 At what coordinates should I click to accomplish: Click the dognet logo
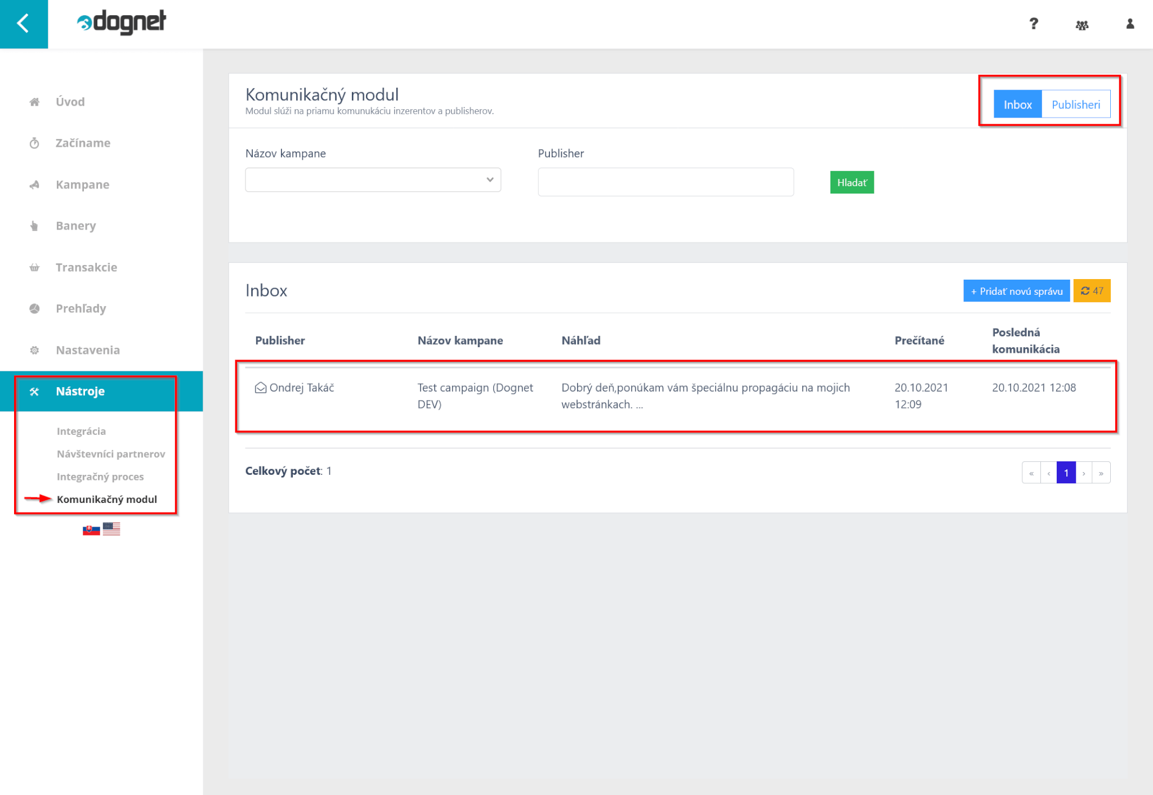[x=122, y=23]
